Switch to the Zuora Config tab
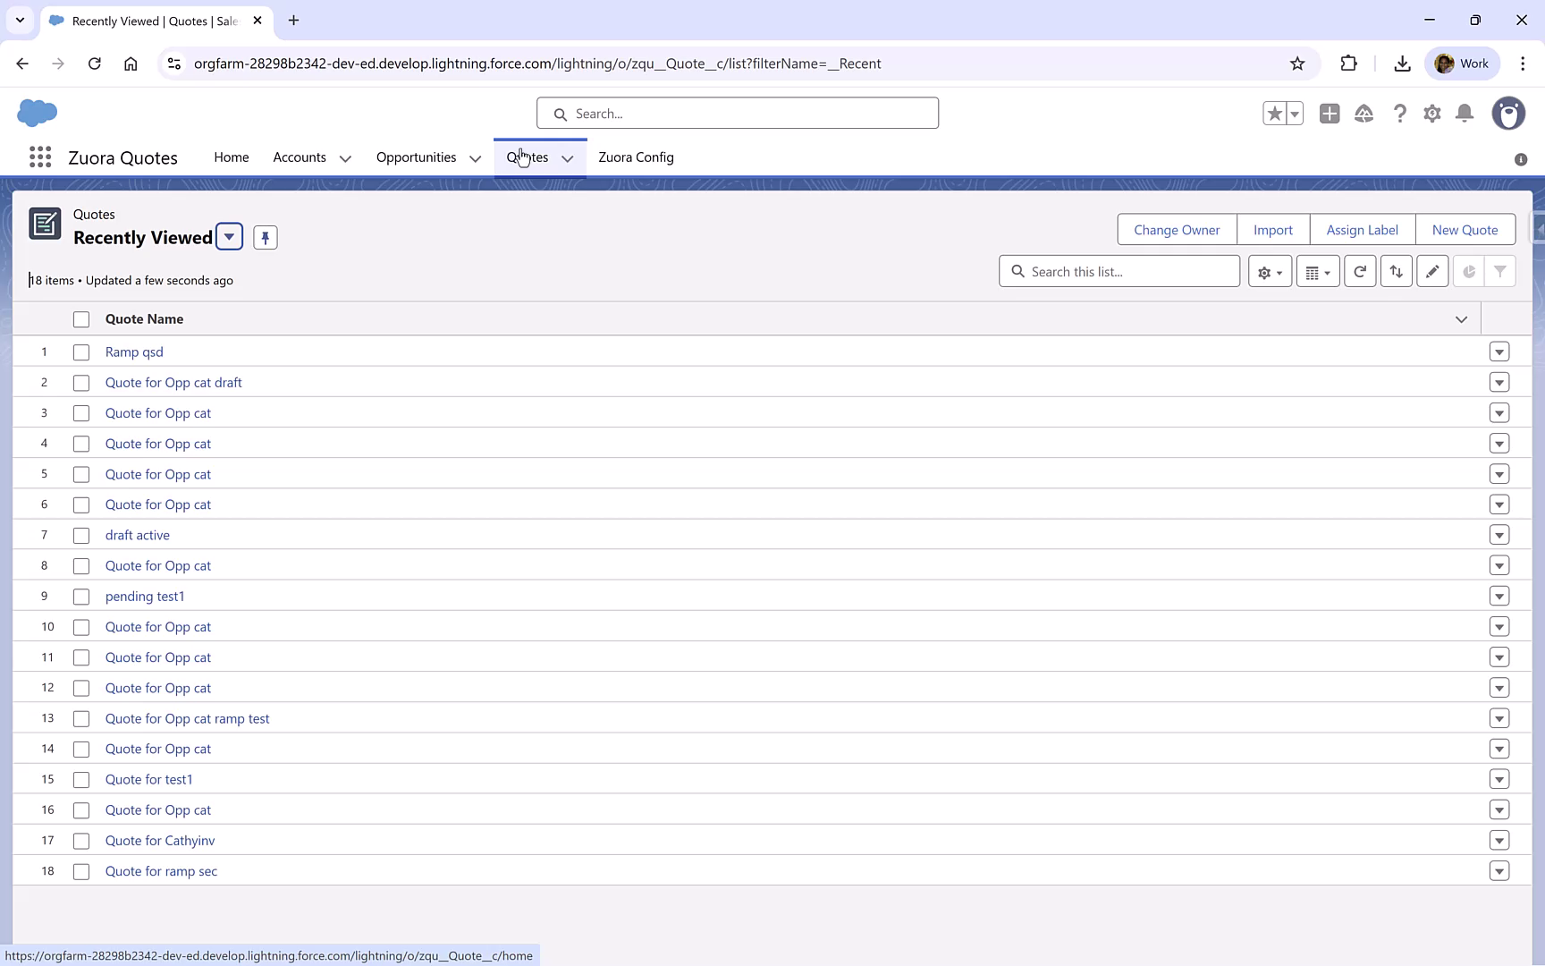 click(636, 157)
